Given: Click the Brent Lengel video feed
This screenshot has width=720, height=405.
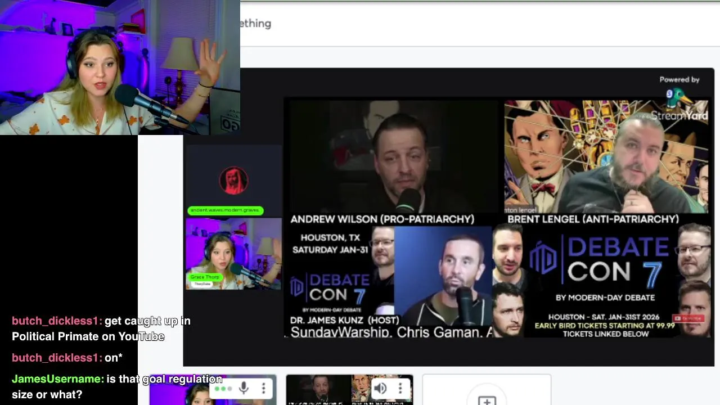Looking at the screenshot, I should [x=606, y=157].
